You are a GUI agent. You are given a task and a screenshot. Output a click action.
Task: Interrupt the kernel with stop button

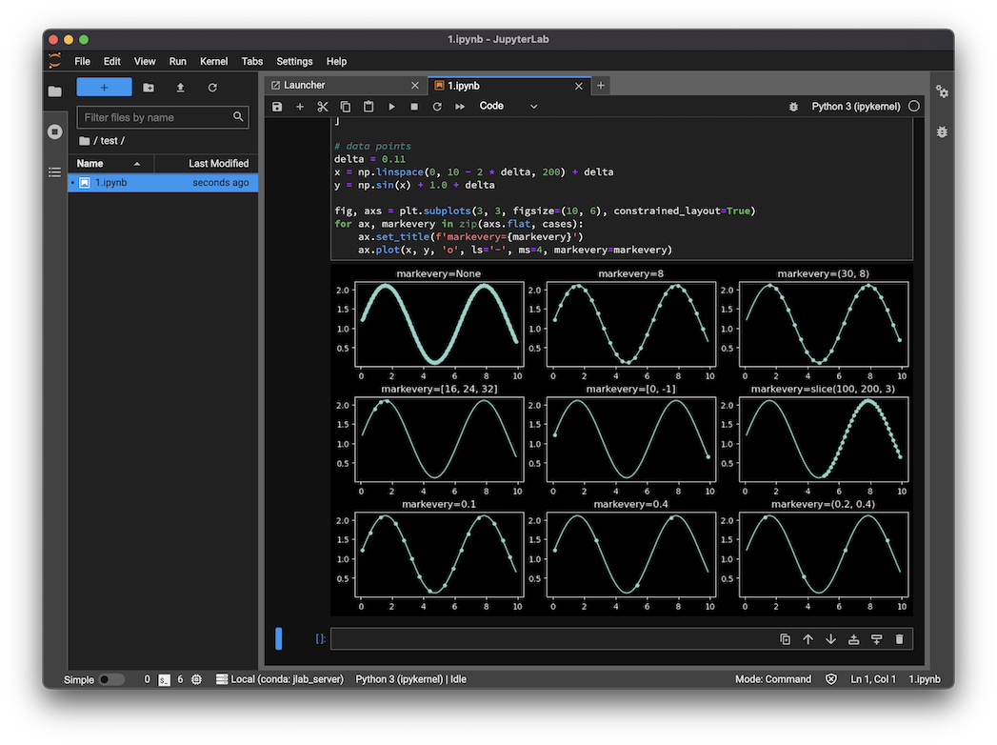414,107
